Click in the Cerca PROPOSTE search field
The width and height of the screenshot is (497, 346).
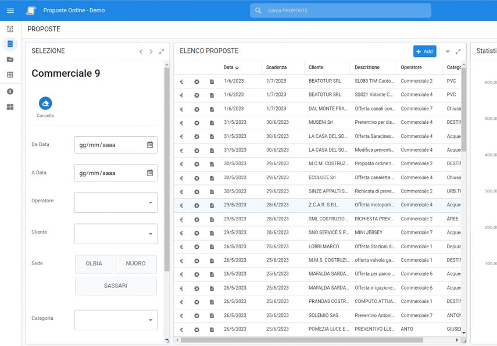tap(341, 10)
